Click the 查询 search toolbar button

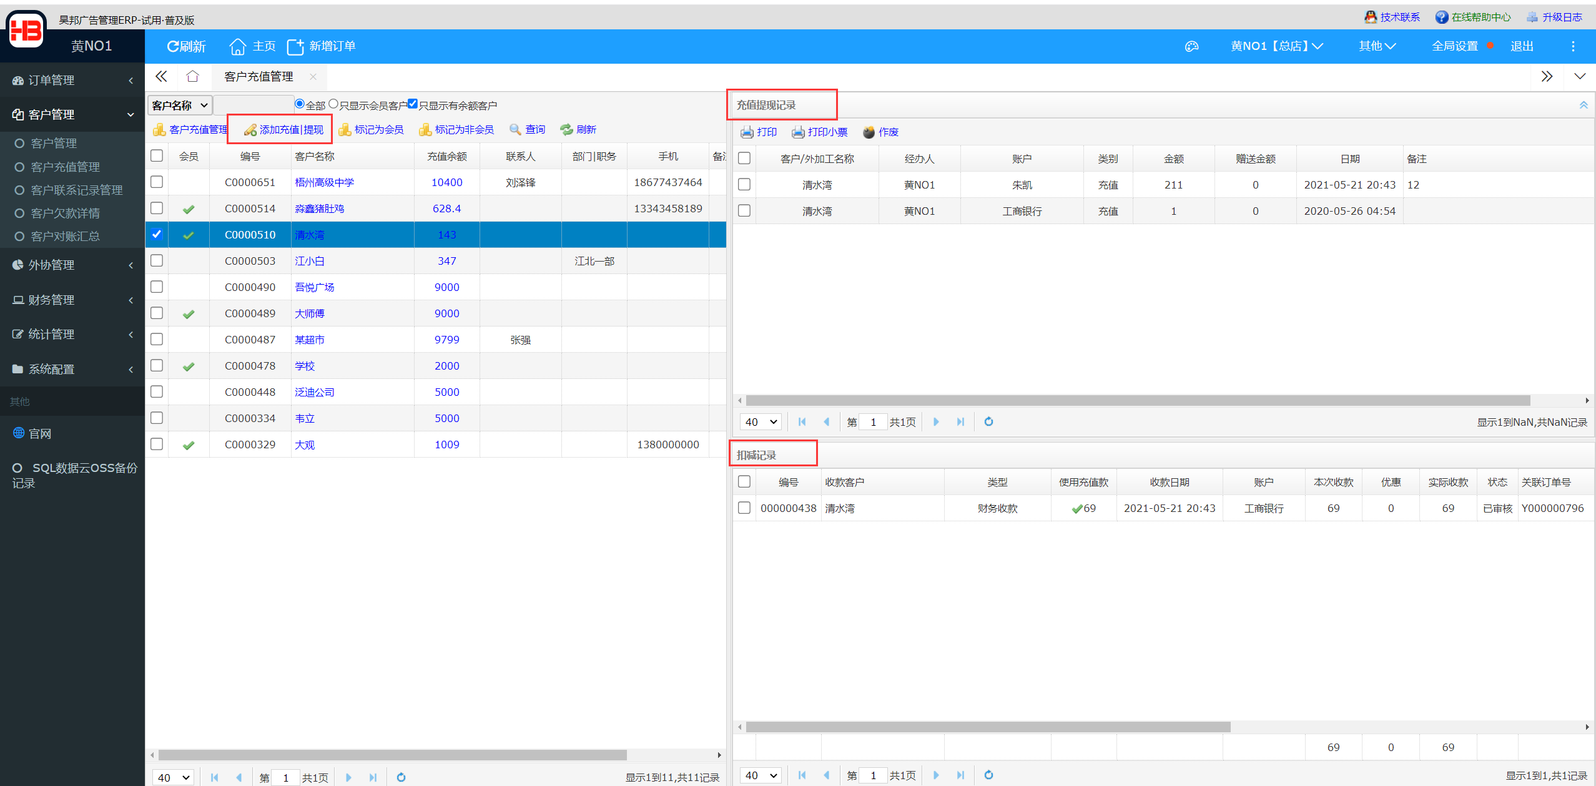(527, 129)
